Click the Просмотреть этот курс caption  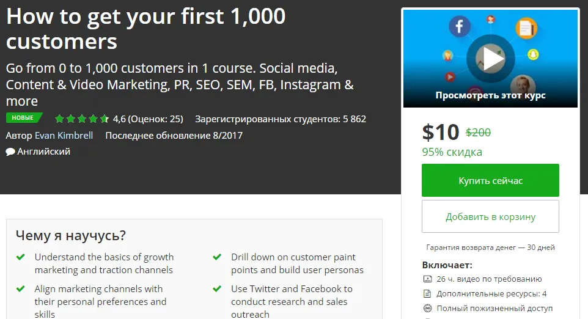490,95
